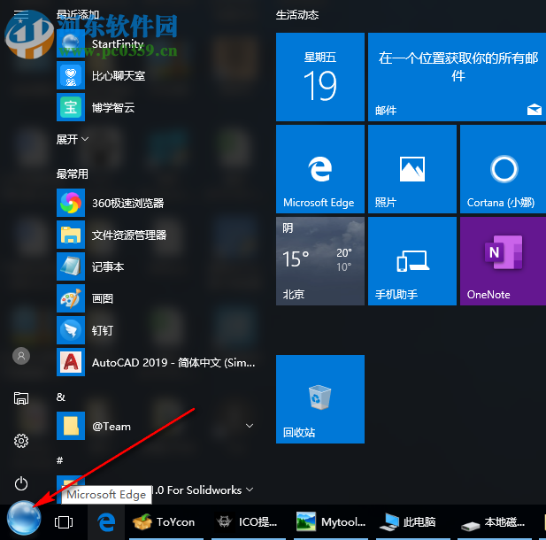The width and height of the screenshot is (546, 540).
Task: Launch AutoCAD 2019 简体中文
Action: pos(157,362)
